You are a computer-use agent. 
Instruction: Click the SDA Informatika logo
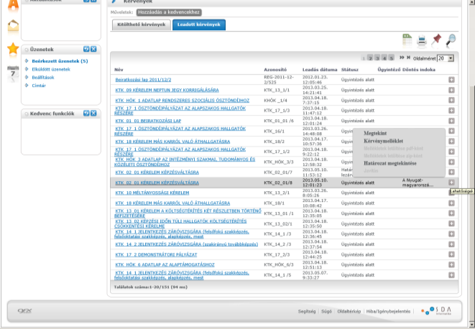[x=436, y=310]
